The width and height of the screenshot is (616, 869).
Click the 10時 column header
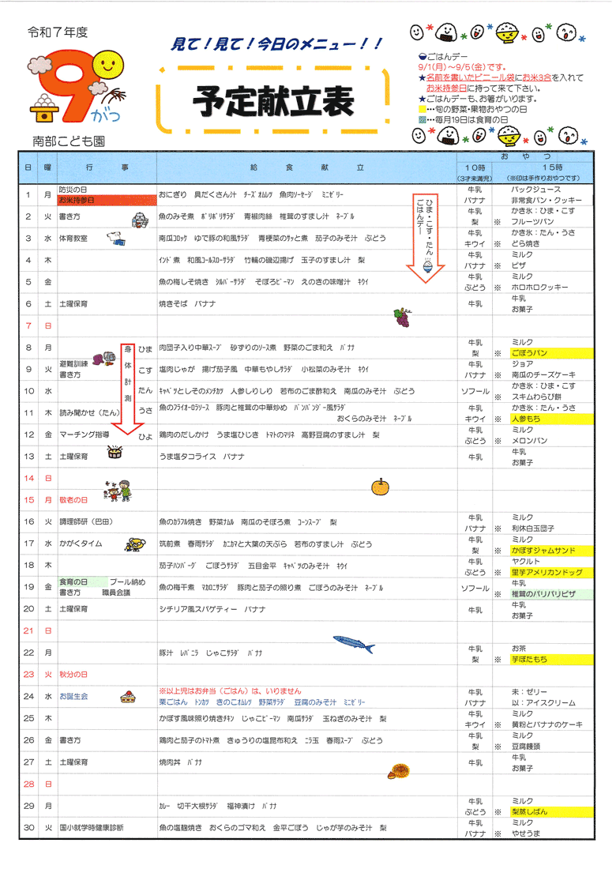click(475, 167)
